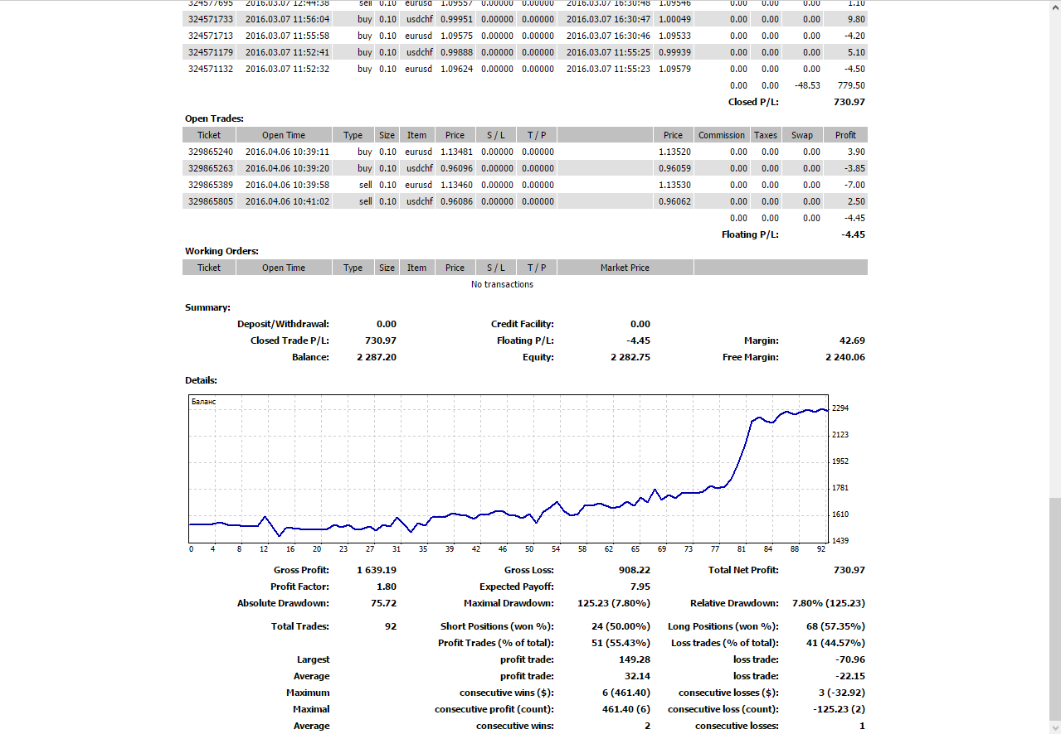Screen dimensions: 1061x734
Task: Click the Balance value 2 287.20
Action: tap(377, 357)
